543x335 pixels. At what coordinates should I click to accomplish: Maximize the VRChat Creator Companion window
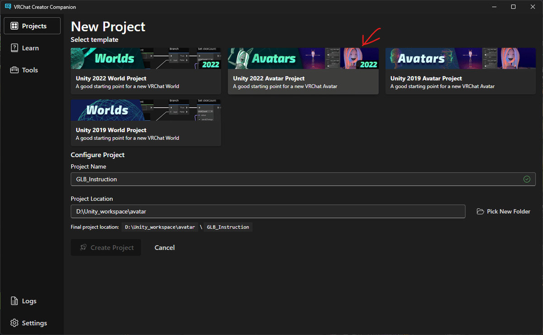point(513,7)
